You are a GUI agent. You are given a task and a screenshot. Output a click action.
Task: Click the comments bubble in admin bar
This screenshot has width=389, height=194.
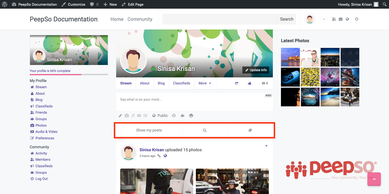(x=94, y=4)
